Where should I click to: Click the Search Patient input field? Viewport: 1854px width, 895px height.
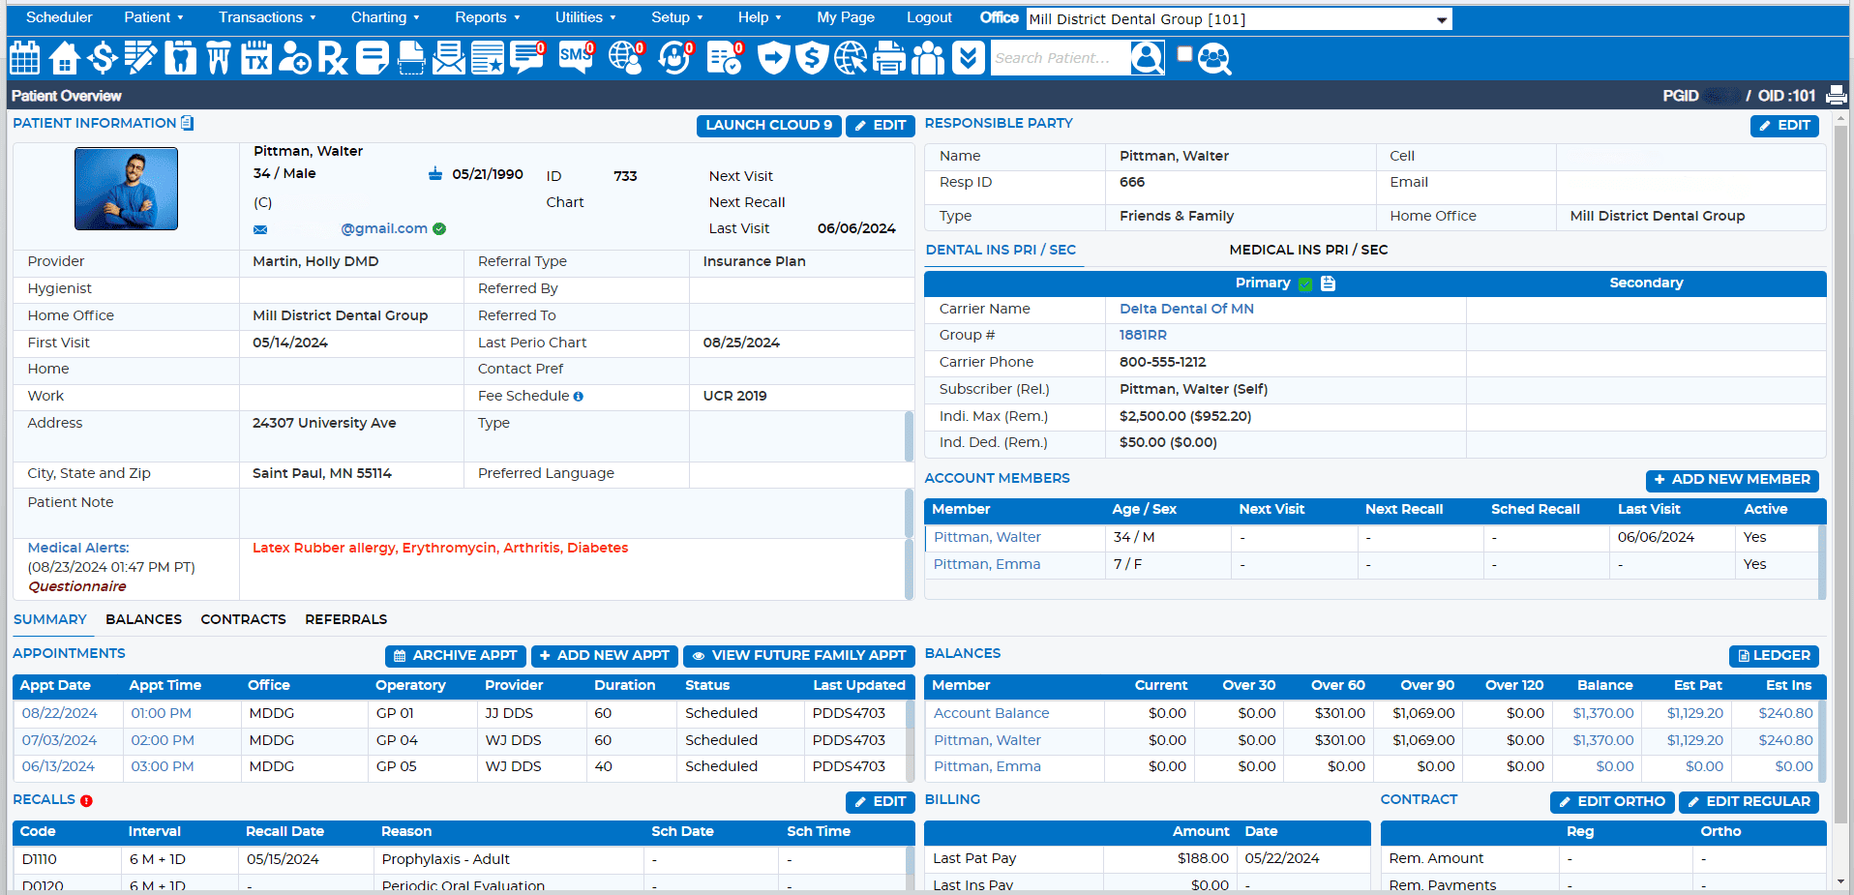tap(1060, 58)
